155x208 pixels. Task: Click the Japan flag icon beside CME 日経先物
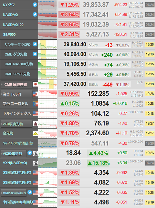pyautogui.click(x=36, y=84)
